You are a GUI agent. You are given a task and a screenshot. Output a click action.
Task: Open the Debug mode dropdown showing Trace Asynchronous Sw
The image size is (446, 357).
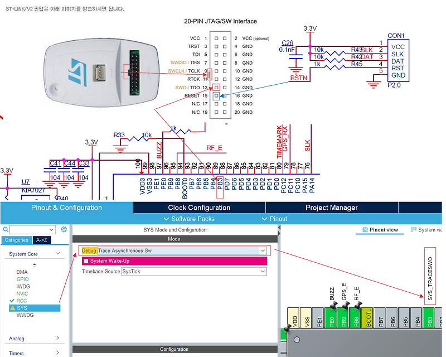263,251
